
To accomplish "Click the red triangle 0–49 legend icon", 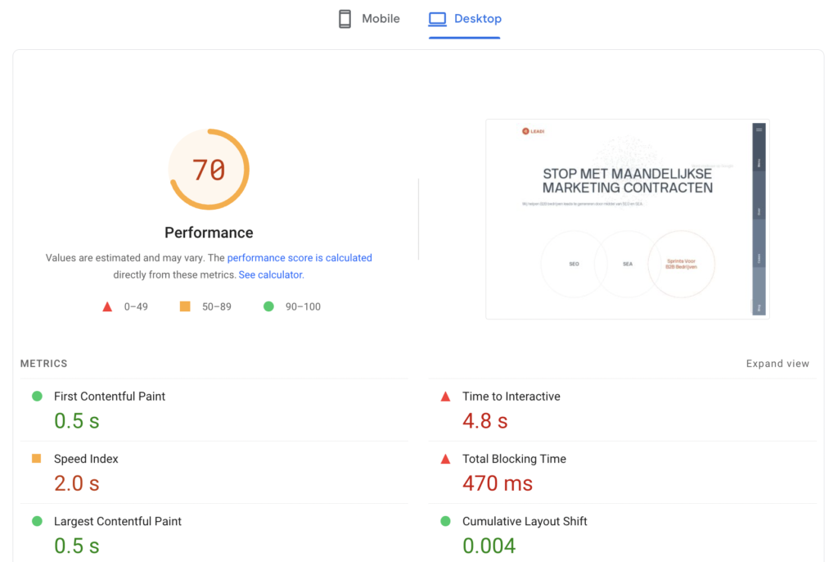I will (x=107, y=306).
